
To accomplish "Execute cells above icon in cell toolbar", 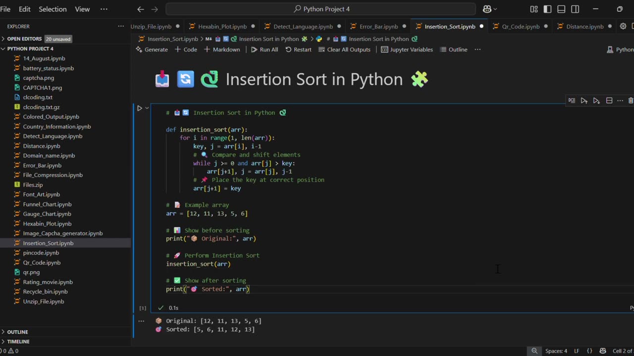I will [x=584, y=100].
